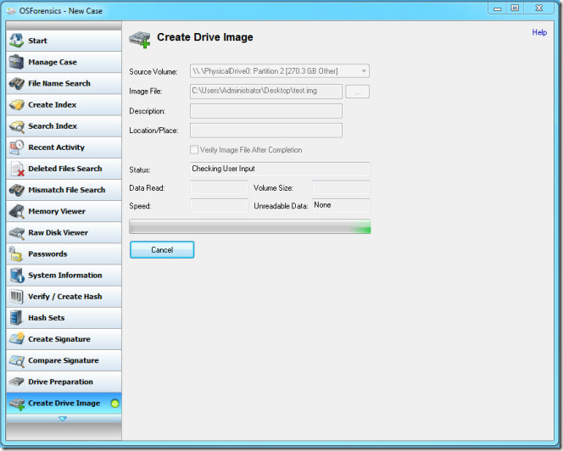Select Manage Case in sidebar
The width and height of the screenshot is (563, 451).
pyautogui.click(x=53, y=62)
